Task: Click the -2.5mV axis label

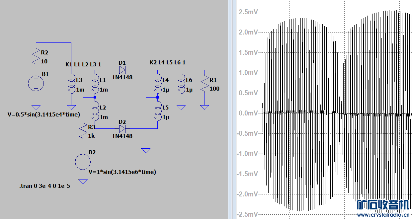Action: pos(247,214)
